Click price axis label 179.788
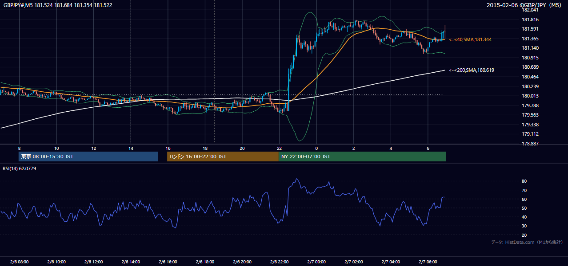The image size is (568, 266). tap(529, 106)
